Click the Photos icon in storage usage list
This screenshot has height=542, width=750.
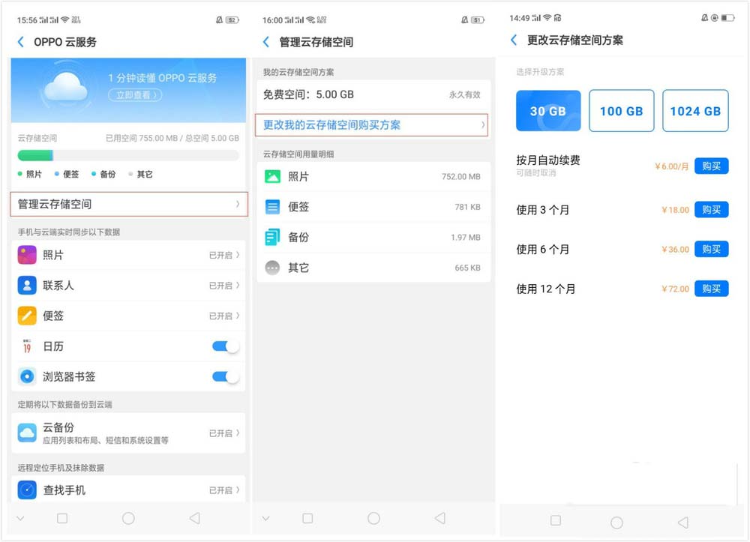pos(274,177)
